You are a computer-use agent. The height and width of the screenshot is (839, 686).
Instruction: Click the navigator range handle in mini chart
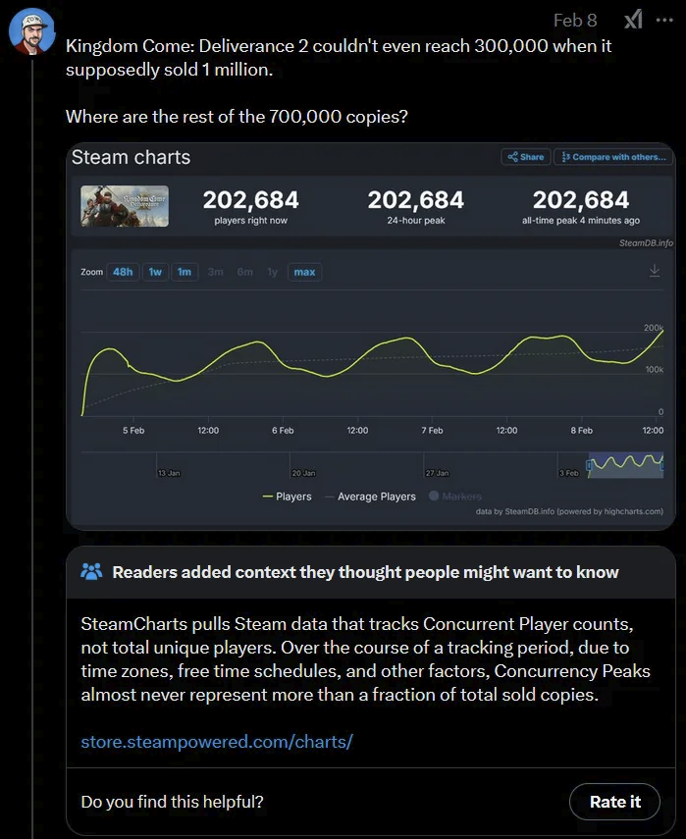coord(589,465)
